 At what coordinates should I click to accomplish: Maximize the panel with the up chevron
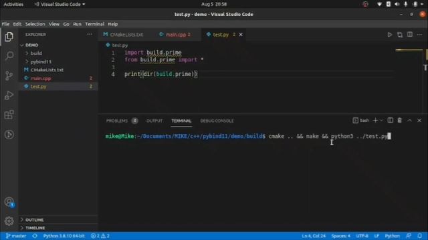409,120
